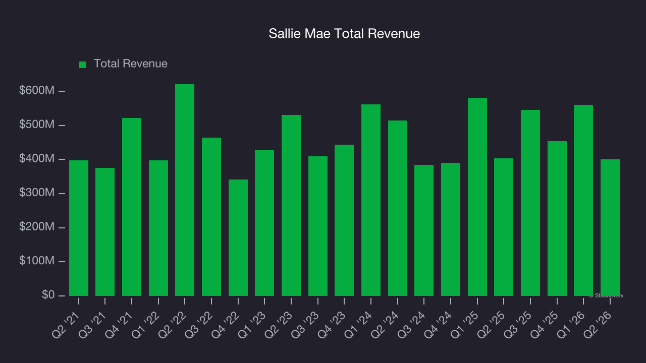Click the $400M y-axis label

click(x=37, y=159)
